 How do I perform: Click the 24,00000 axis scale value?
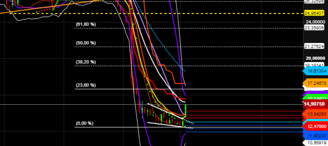[x=316, y=22]
